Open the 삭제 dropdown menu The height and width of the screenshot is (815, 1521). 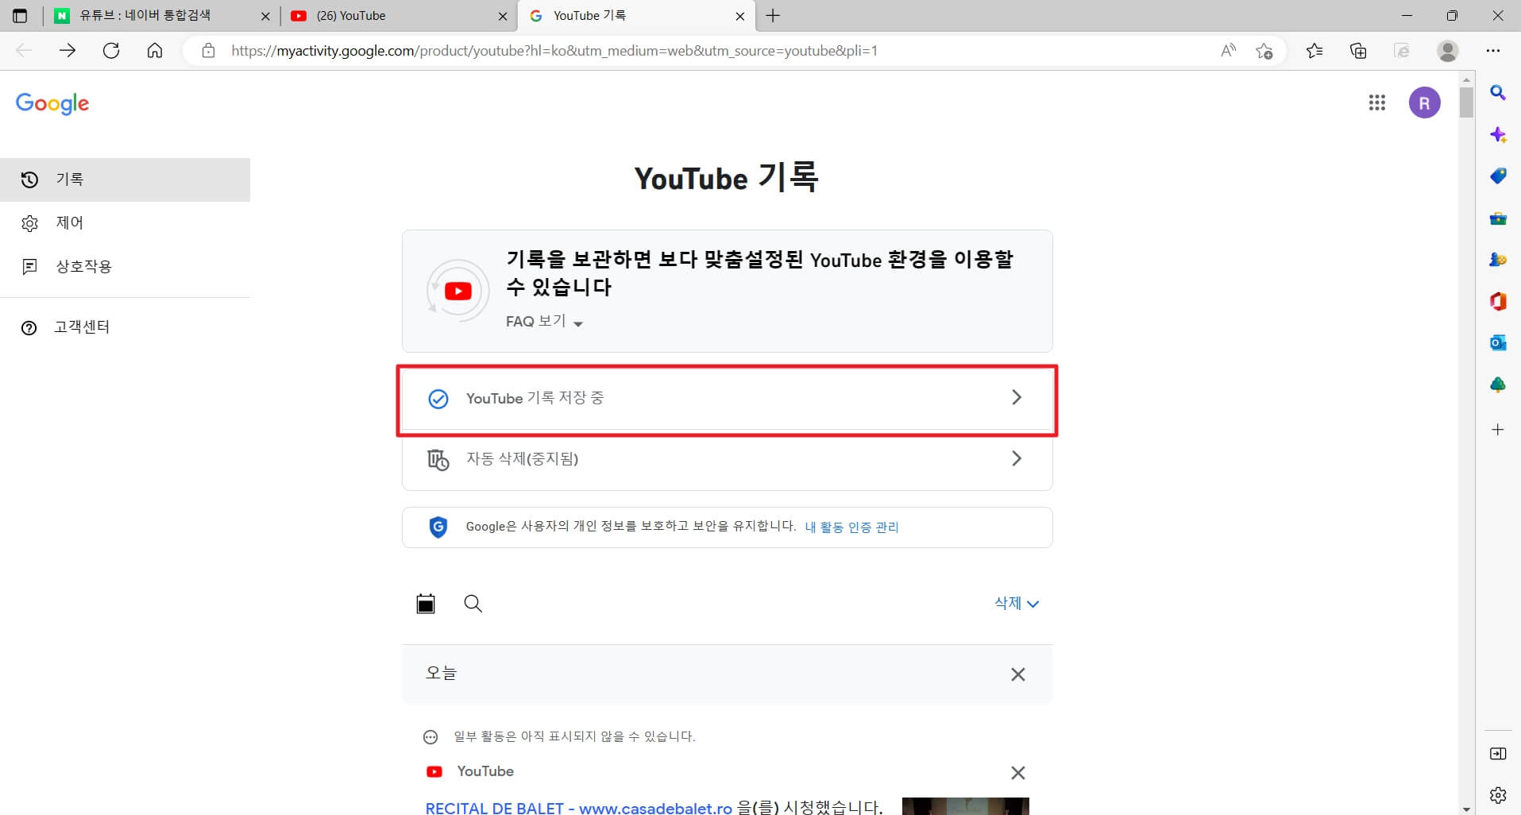click(x=1017, y=604)
